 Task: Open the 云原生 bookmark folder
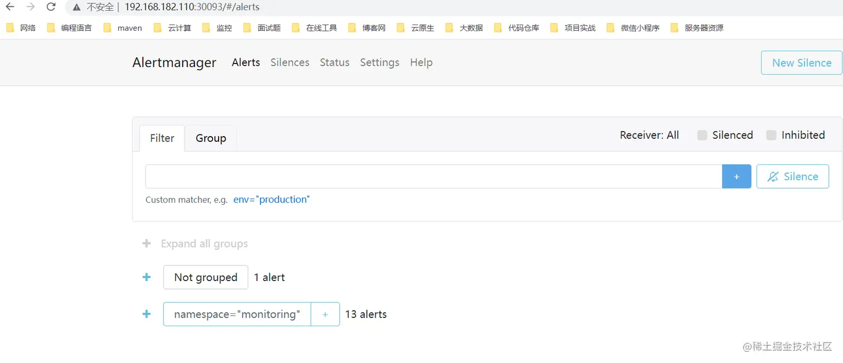[415, 28]
